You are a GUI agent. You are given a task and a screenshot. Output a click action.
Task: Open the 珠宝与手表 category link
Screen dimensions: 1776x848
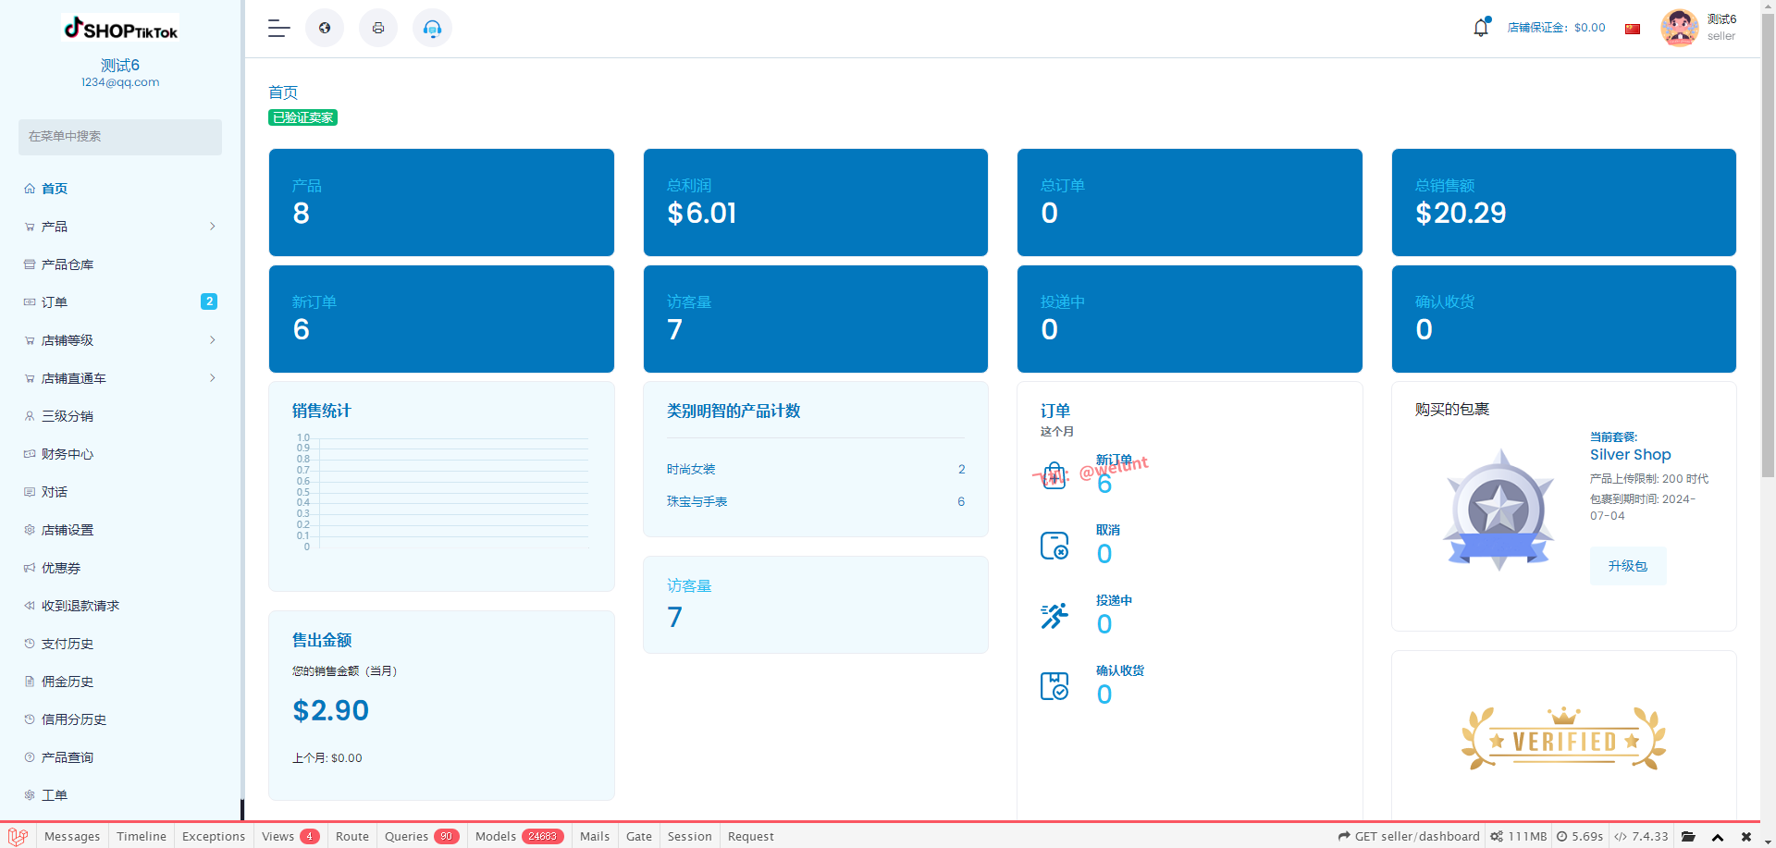pos(697,502)
